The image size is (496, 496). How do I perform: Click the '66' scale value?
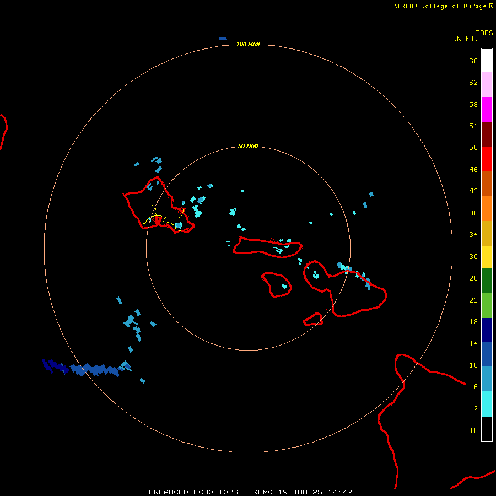(473, 61)
